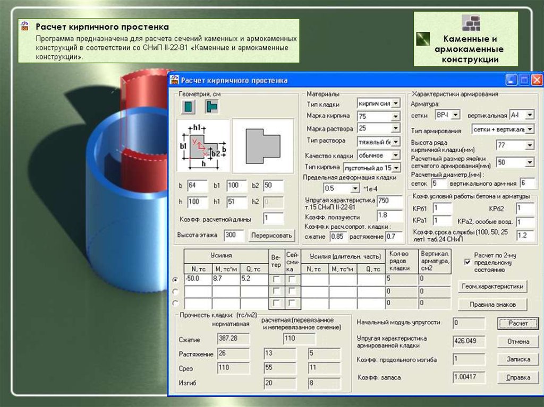
Task: Click the dialog title bar app icon
Action: 175,80
